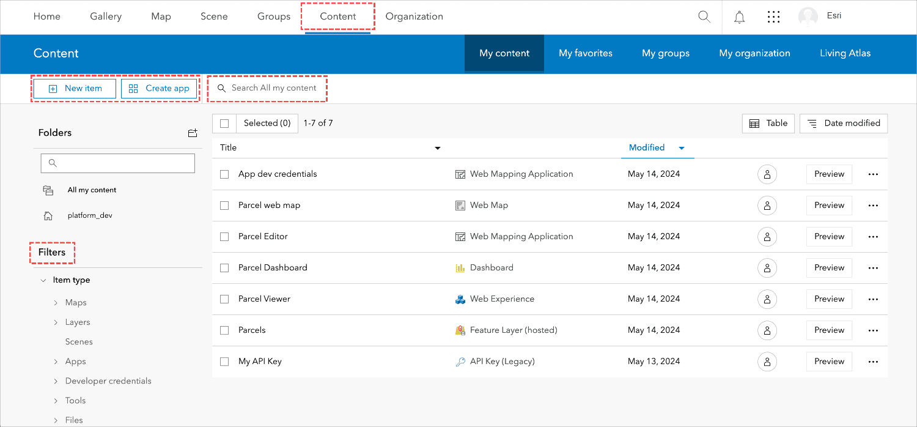This screenshot has width=917, height=427.
Task: Open search using the magnifying glass icon
Action: click(x=704, y=17)
